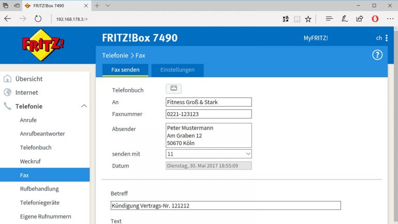The height and width of the screenshot is (224, 398).
Task: Click the Betreff text field
Action: click(226, 205)
